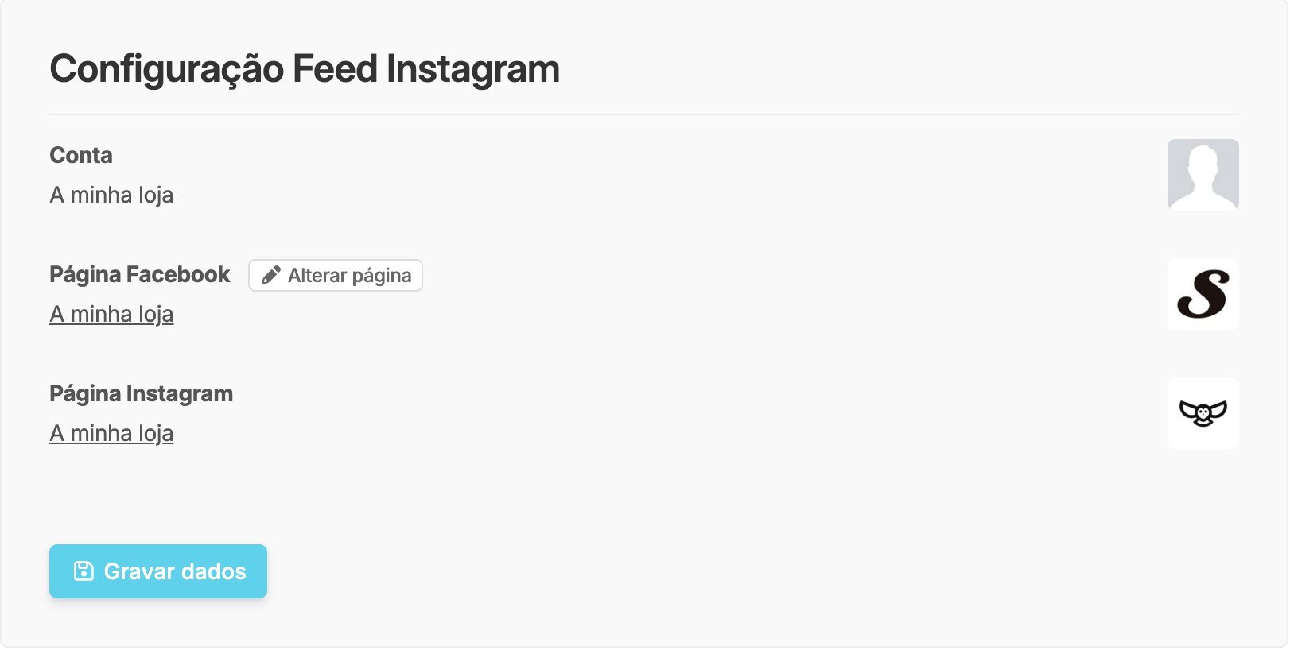Click the account name 'A minha loja' under Conta

point(111,195)
